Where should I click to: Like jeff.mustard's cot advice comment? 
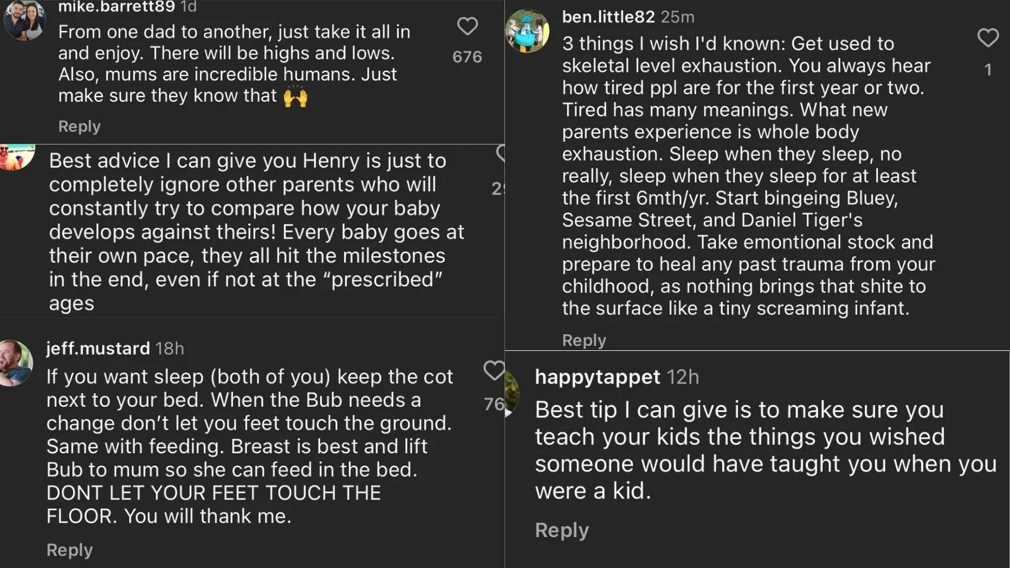(x=494, y=370)
